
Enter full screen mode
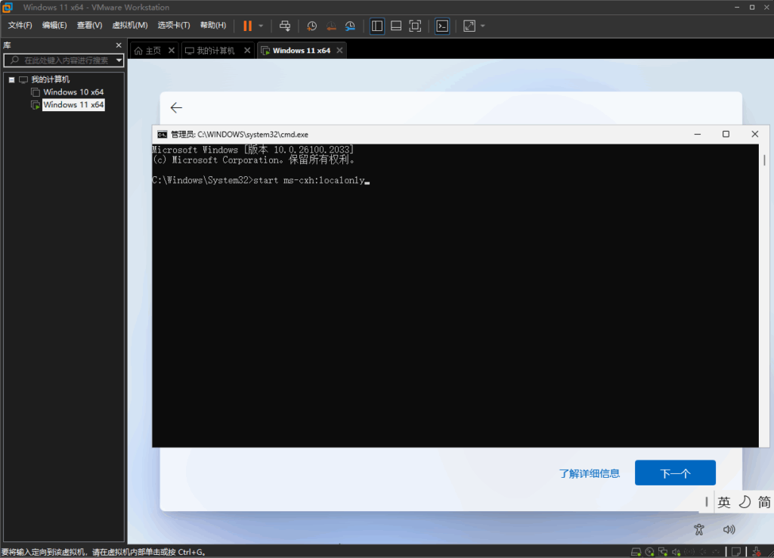(x=415, y=26)
